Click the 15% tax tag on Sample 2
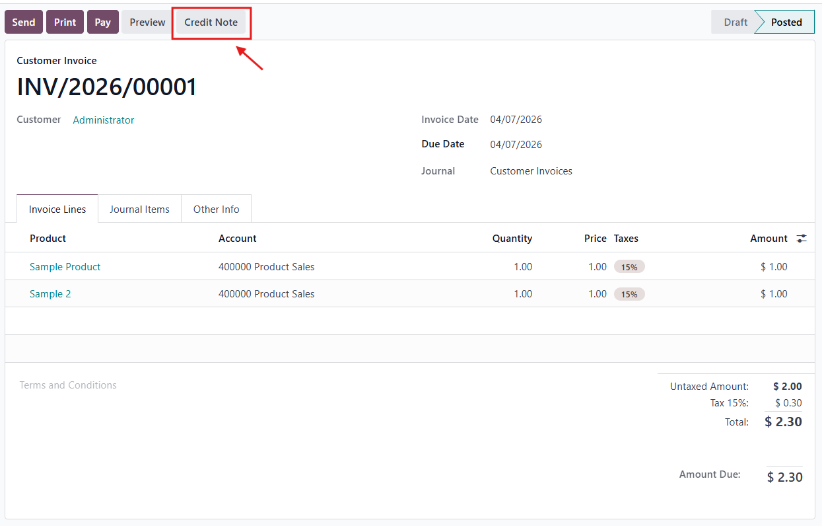The height and width of the screenshot is (526, 822). (629, 294)
